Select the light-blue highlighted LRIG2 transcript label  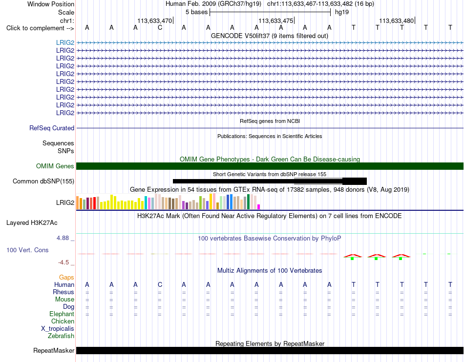click(65, 43)
